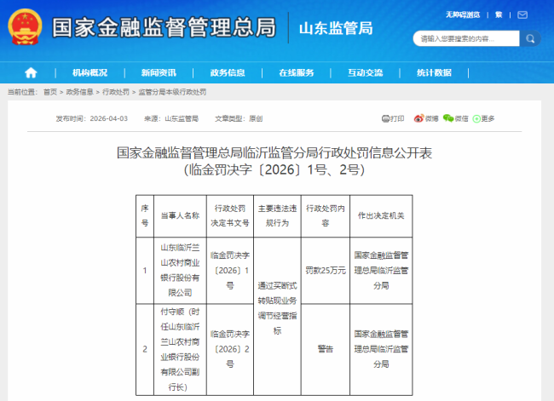
Task: Click cell 山东临沂兰山农村商业银行股份有限公司
Action: [x=180, y=271]
